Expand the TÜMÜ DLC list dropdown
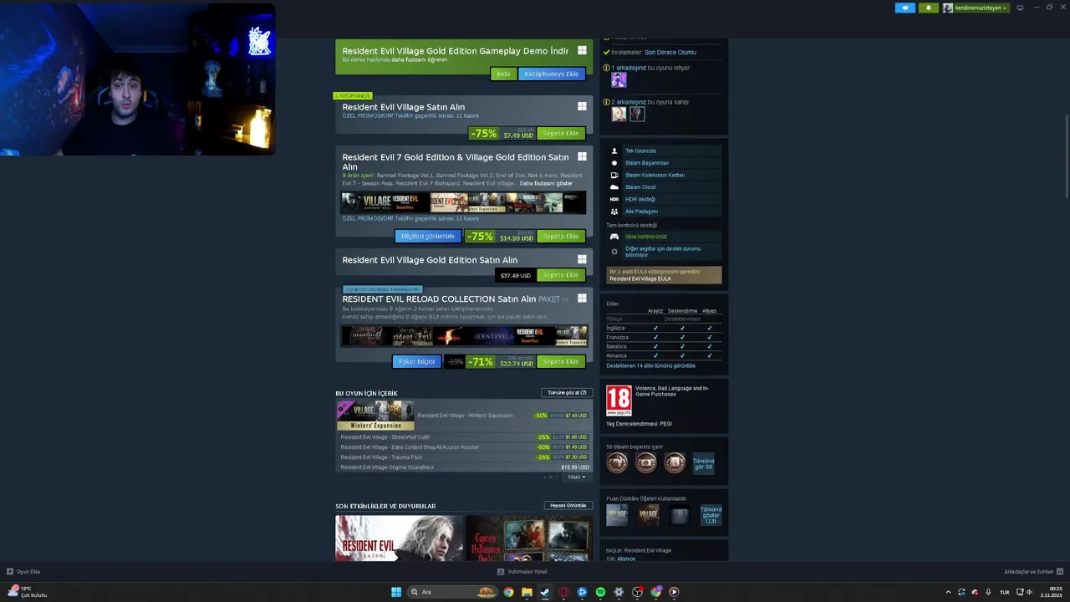 click(x=577, y=477)
